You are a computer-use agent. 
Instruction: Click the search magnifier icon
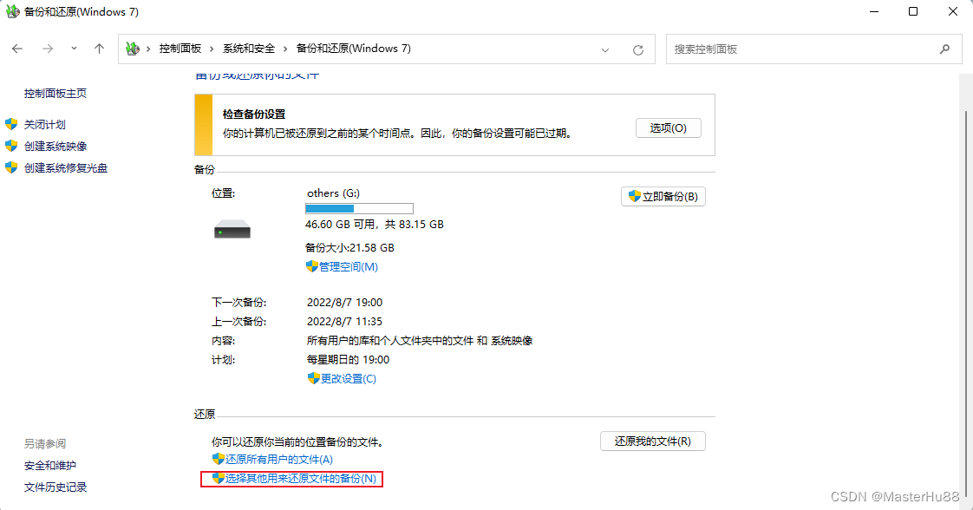(x=944, y=49)
